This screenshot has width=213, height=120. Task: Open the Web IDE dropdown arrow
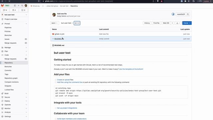point(172,23)
